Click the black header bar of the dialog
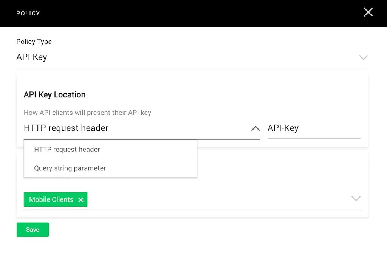The image size is (387, 255). coord(189,13)
